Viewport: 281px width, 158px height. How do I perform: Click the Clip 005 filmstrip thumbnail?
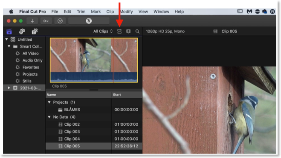coord(94,60)
